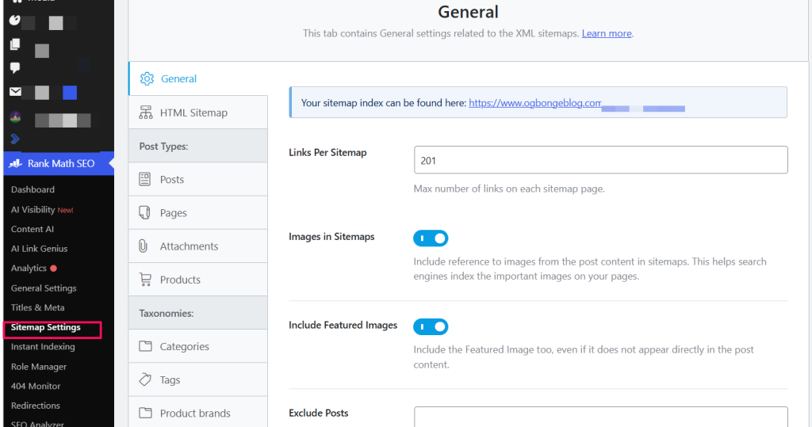Open General Settings submenu item
This screenshot has height=427, width=812.
point(44,288)
